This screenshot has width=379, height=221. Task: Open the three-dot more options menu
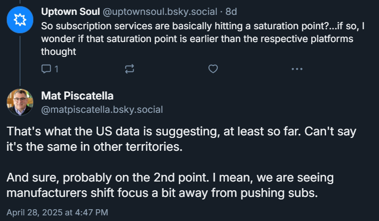click(x=297, y=69)
